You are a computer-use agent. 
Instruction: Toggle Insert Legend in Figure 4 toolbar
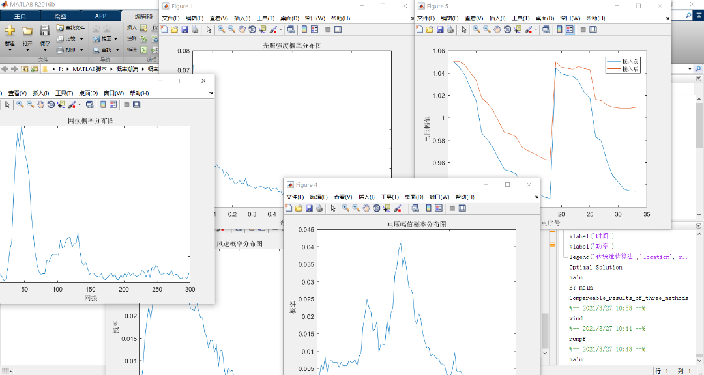pos(439,208)
